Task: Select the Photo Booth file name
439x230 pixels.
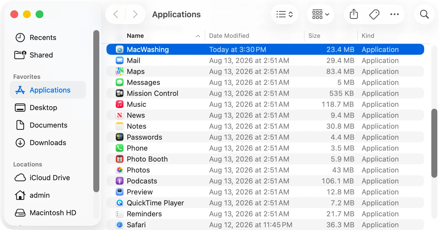Action: [x=147, y=159]
